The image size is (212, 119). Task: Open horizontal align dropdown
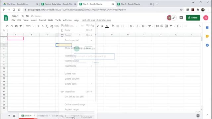(x=132, y=26)
